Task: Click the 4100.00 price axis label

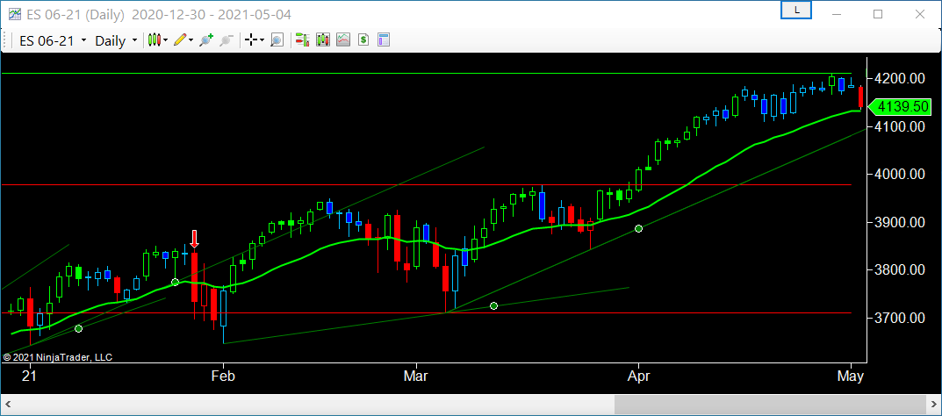Action: click(900, 126)
